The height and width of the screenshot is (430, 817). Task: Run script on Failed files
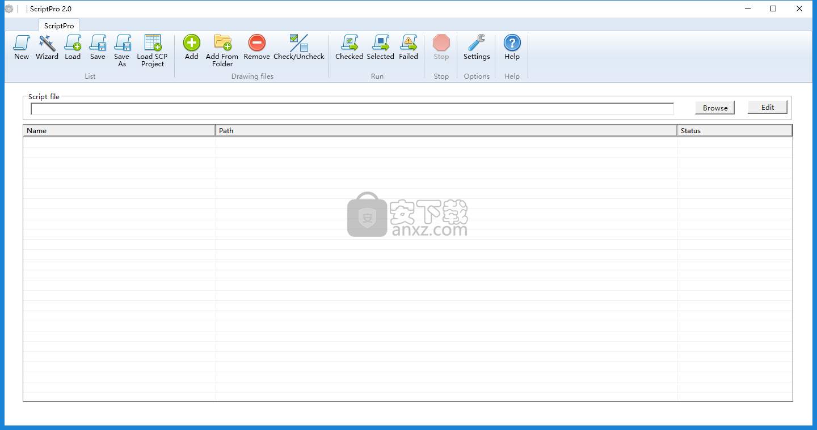click(408, 48)
